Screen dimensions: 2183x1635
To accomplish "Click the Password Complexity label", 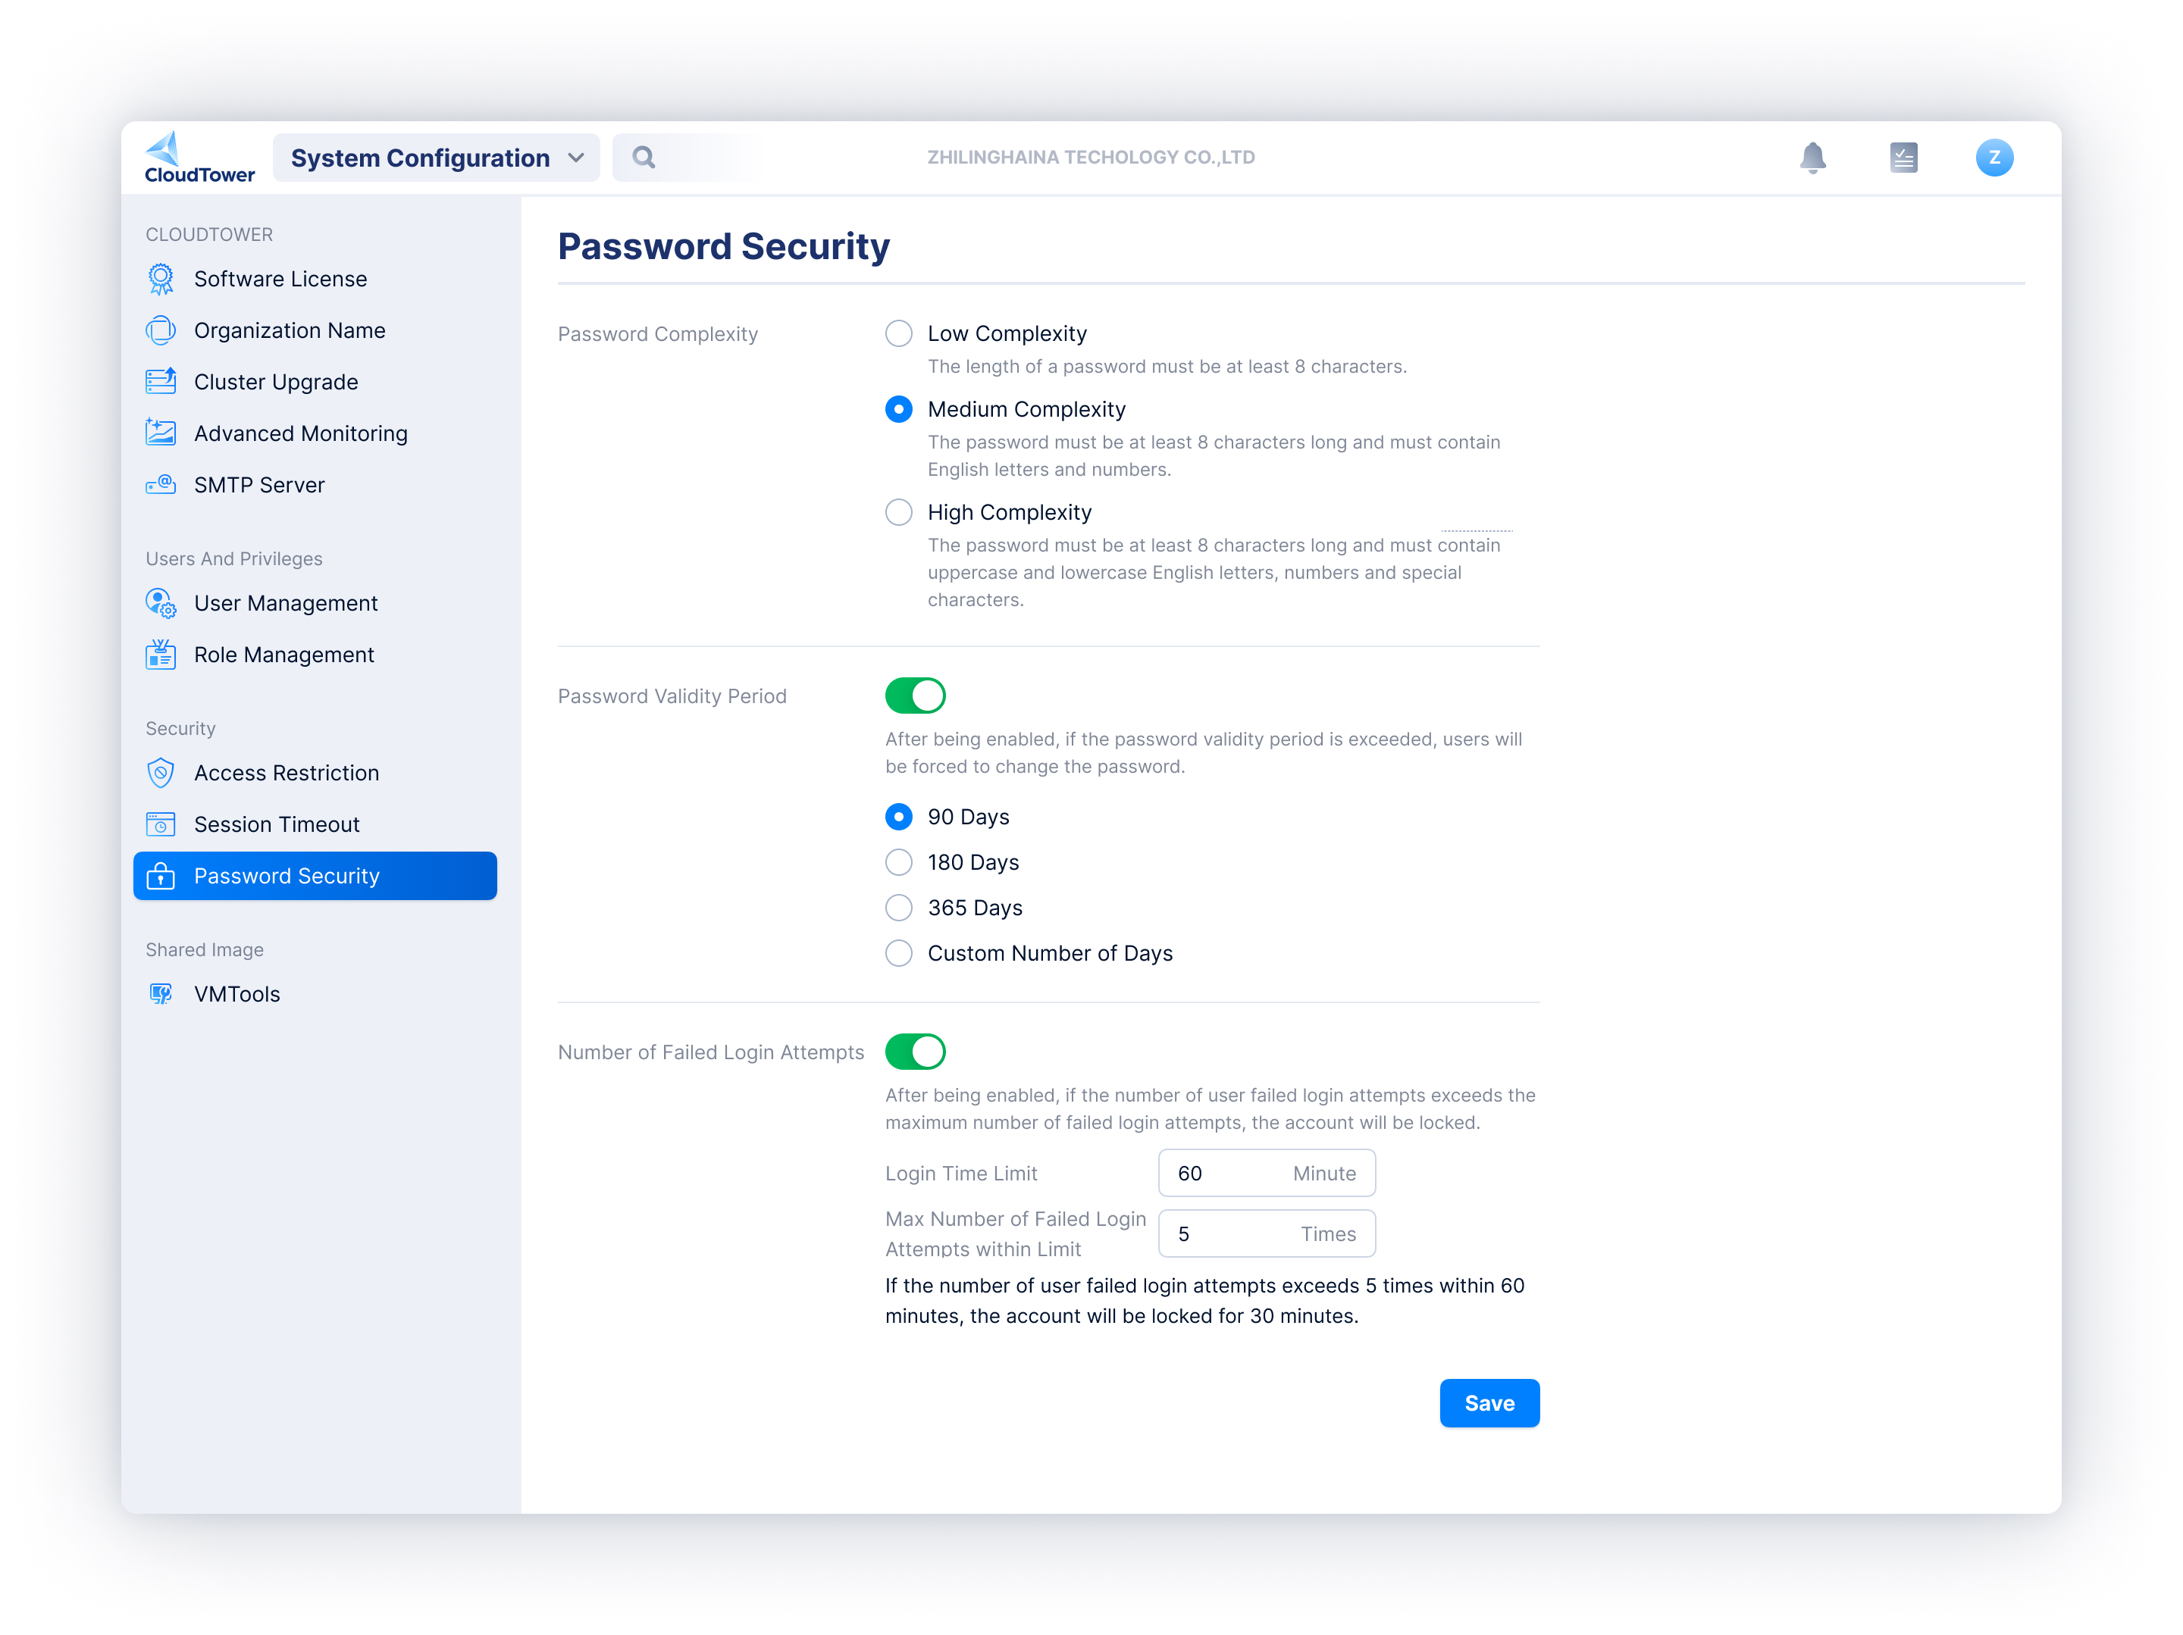I will point(657,334).
